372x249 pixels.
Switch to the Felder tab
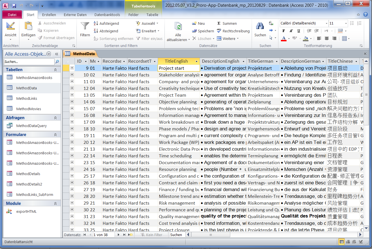click(x=134, y=15)
